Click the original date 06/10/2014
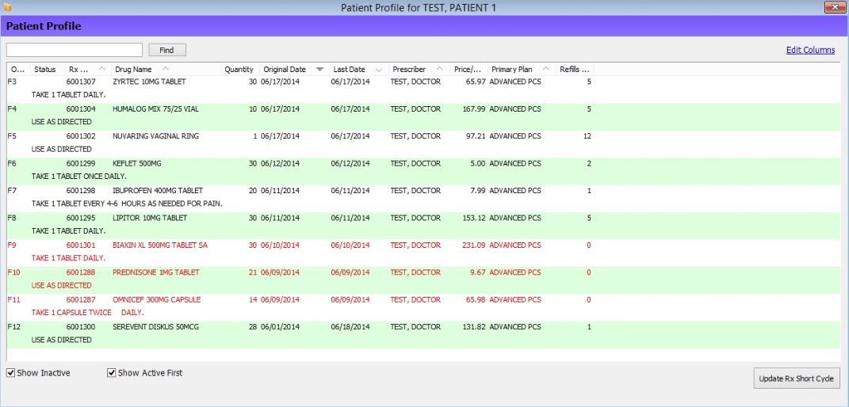This screenshot has height=407, width=849. point(280,245)
